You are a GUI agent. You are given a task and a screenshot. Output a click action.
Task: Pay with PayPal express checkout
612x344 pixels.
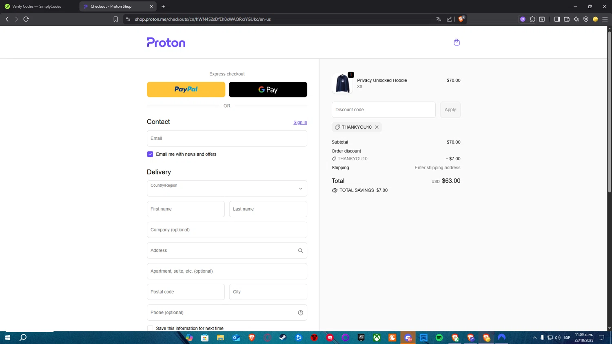[x=186, y=90]
